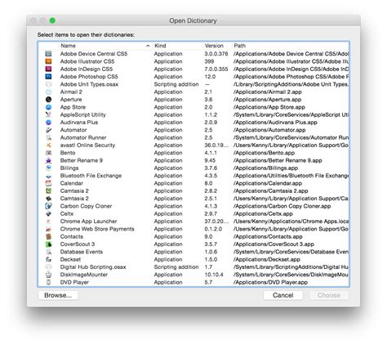
Task: Click the Aperture app icon
Action: pyautogui.click(x=48, y=100)
